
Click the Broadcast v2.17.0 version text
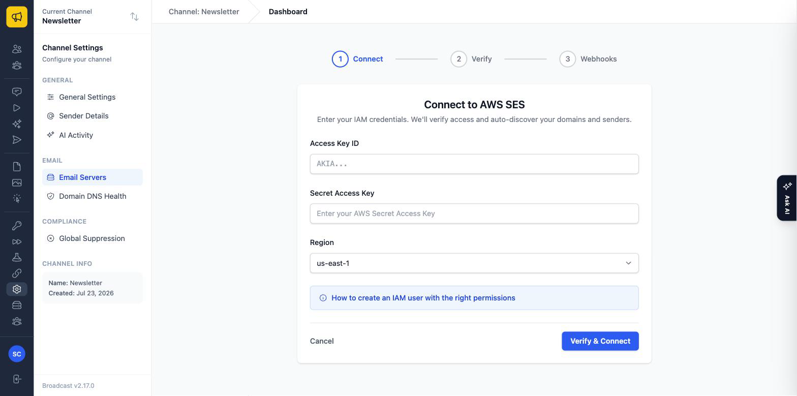pyautogui.click(x=68, y=386)
